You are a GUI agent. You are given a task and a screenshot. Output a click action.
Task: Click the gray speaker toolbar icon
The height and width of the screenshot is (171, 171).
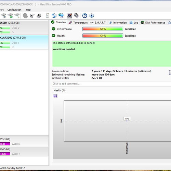point(76,16)
